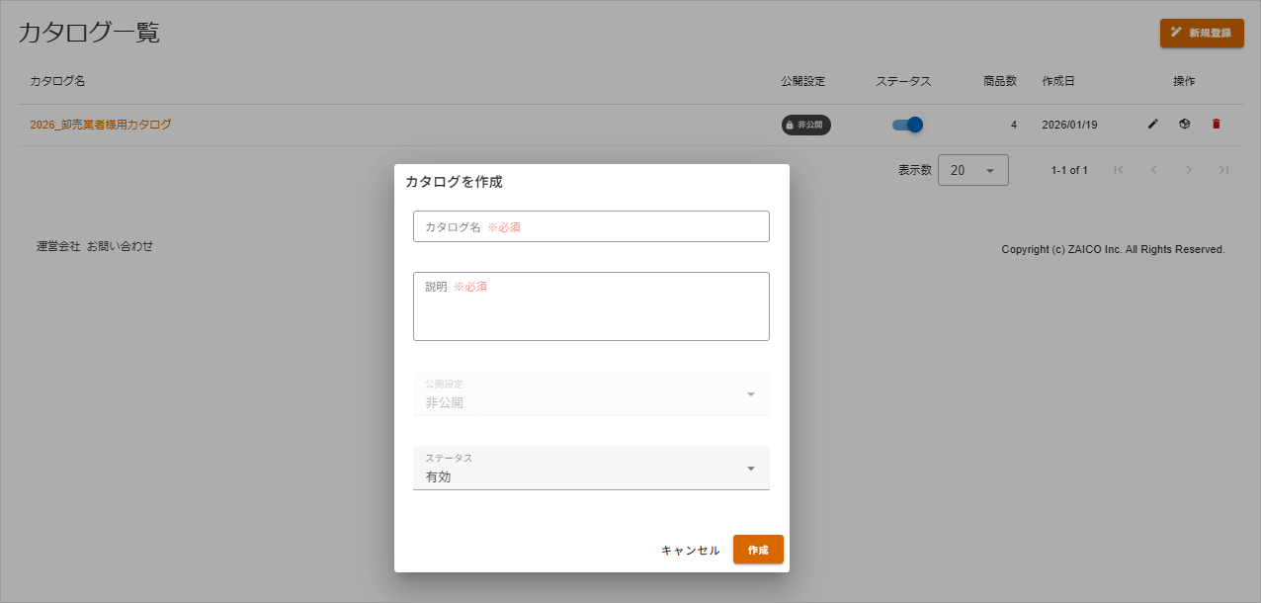1261x603 pixels.
Task: Click the red trash delete icon
Action: coord(1216,125)
